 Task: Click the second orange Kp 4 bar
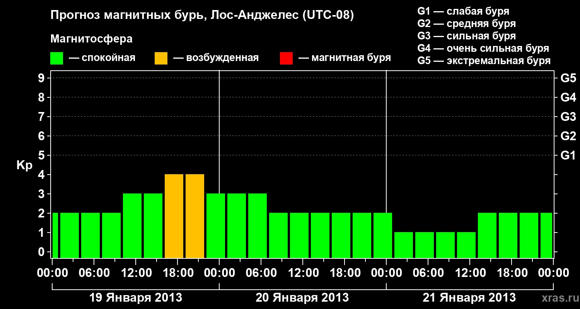[x=195, y=216]
